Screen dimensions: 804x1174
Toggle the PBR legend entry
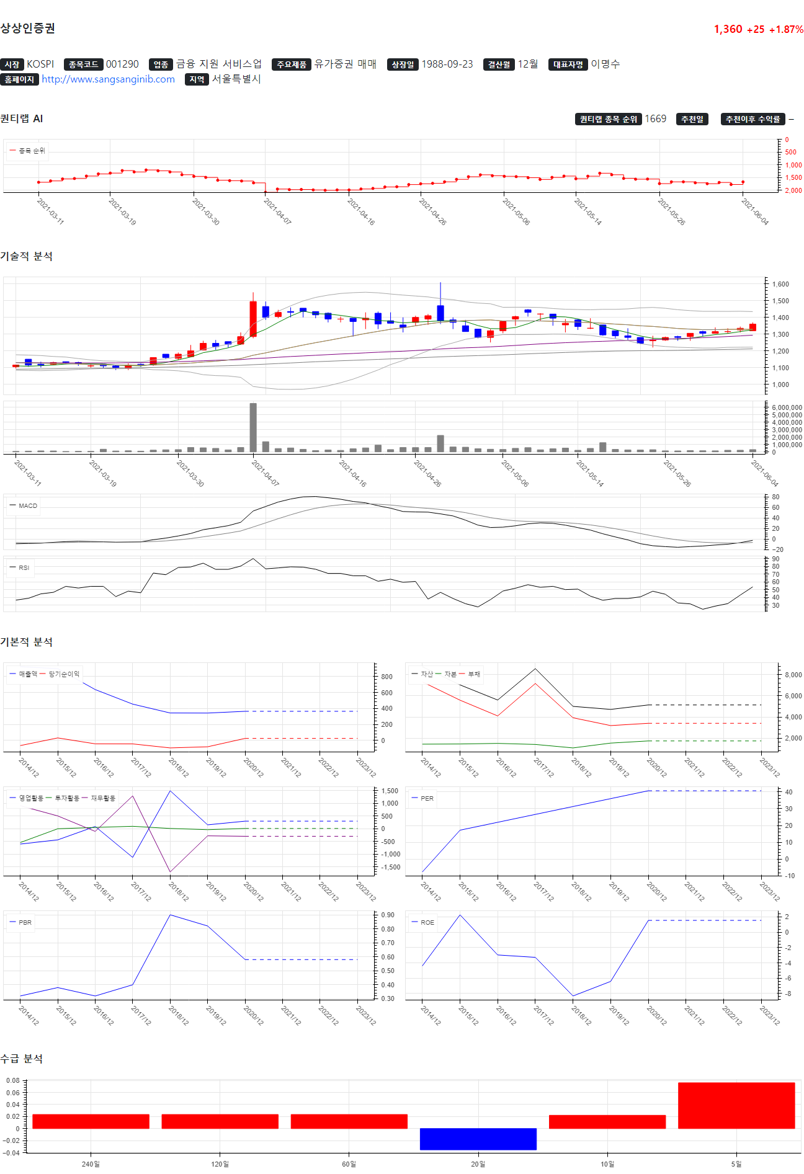click(20, 923)
